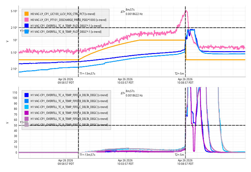Click the 10² y-axis tick label
251x172 pixels.
15,40
